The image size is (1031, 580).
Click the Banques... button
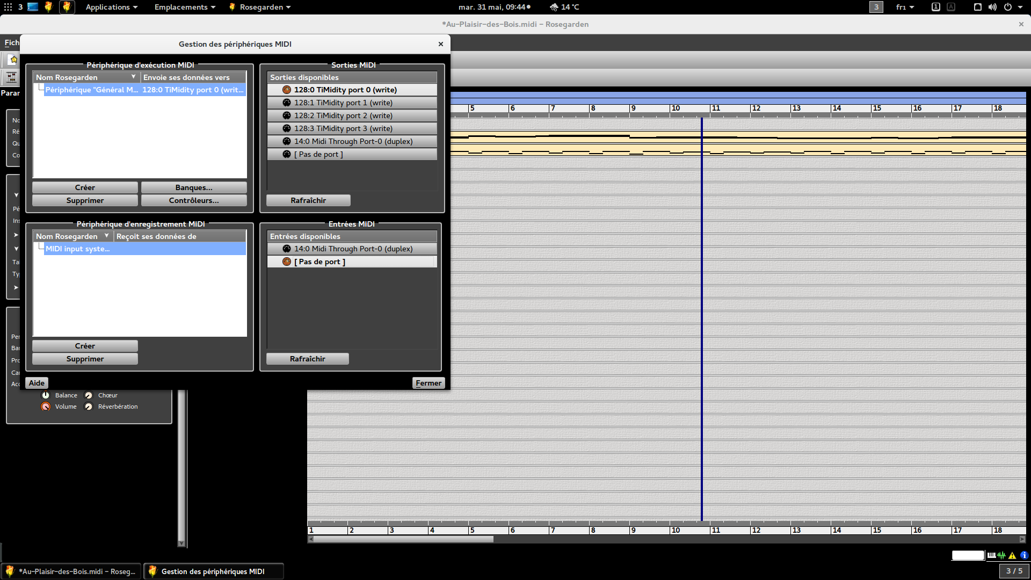(x=194, y=187)
